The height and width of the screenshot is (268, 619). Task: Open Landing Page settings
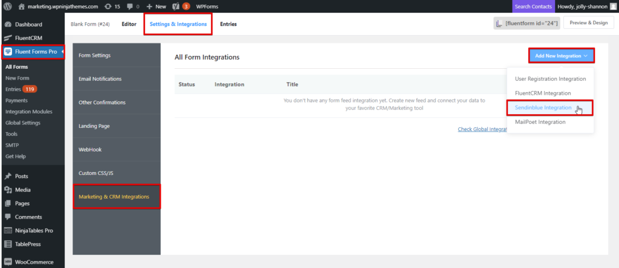click(x=117, y=126)
